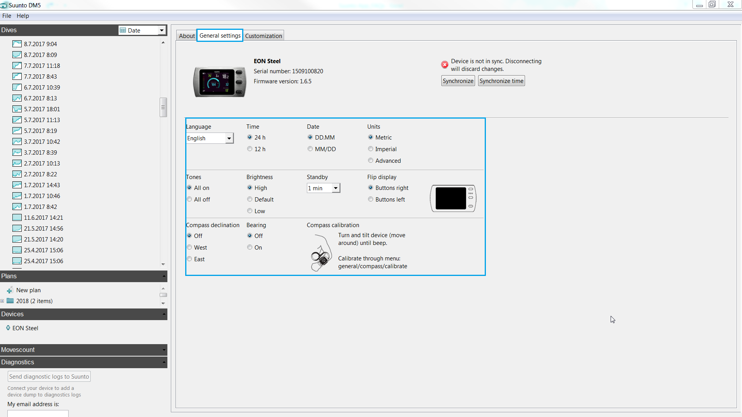Collapse the Devices panel
742x417 pixels.
(164, 314)
